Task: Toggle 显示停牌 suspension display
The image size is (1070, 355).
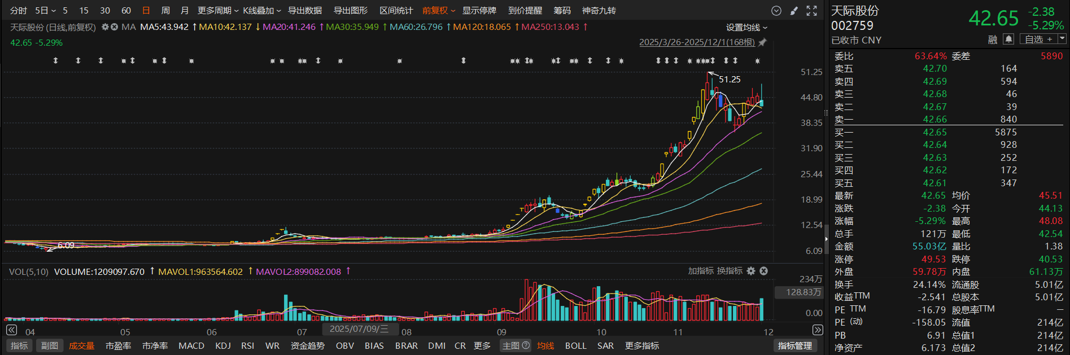Action: tap(479, 11)
